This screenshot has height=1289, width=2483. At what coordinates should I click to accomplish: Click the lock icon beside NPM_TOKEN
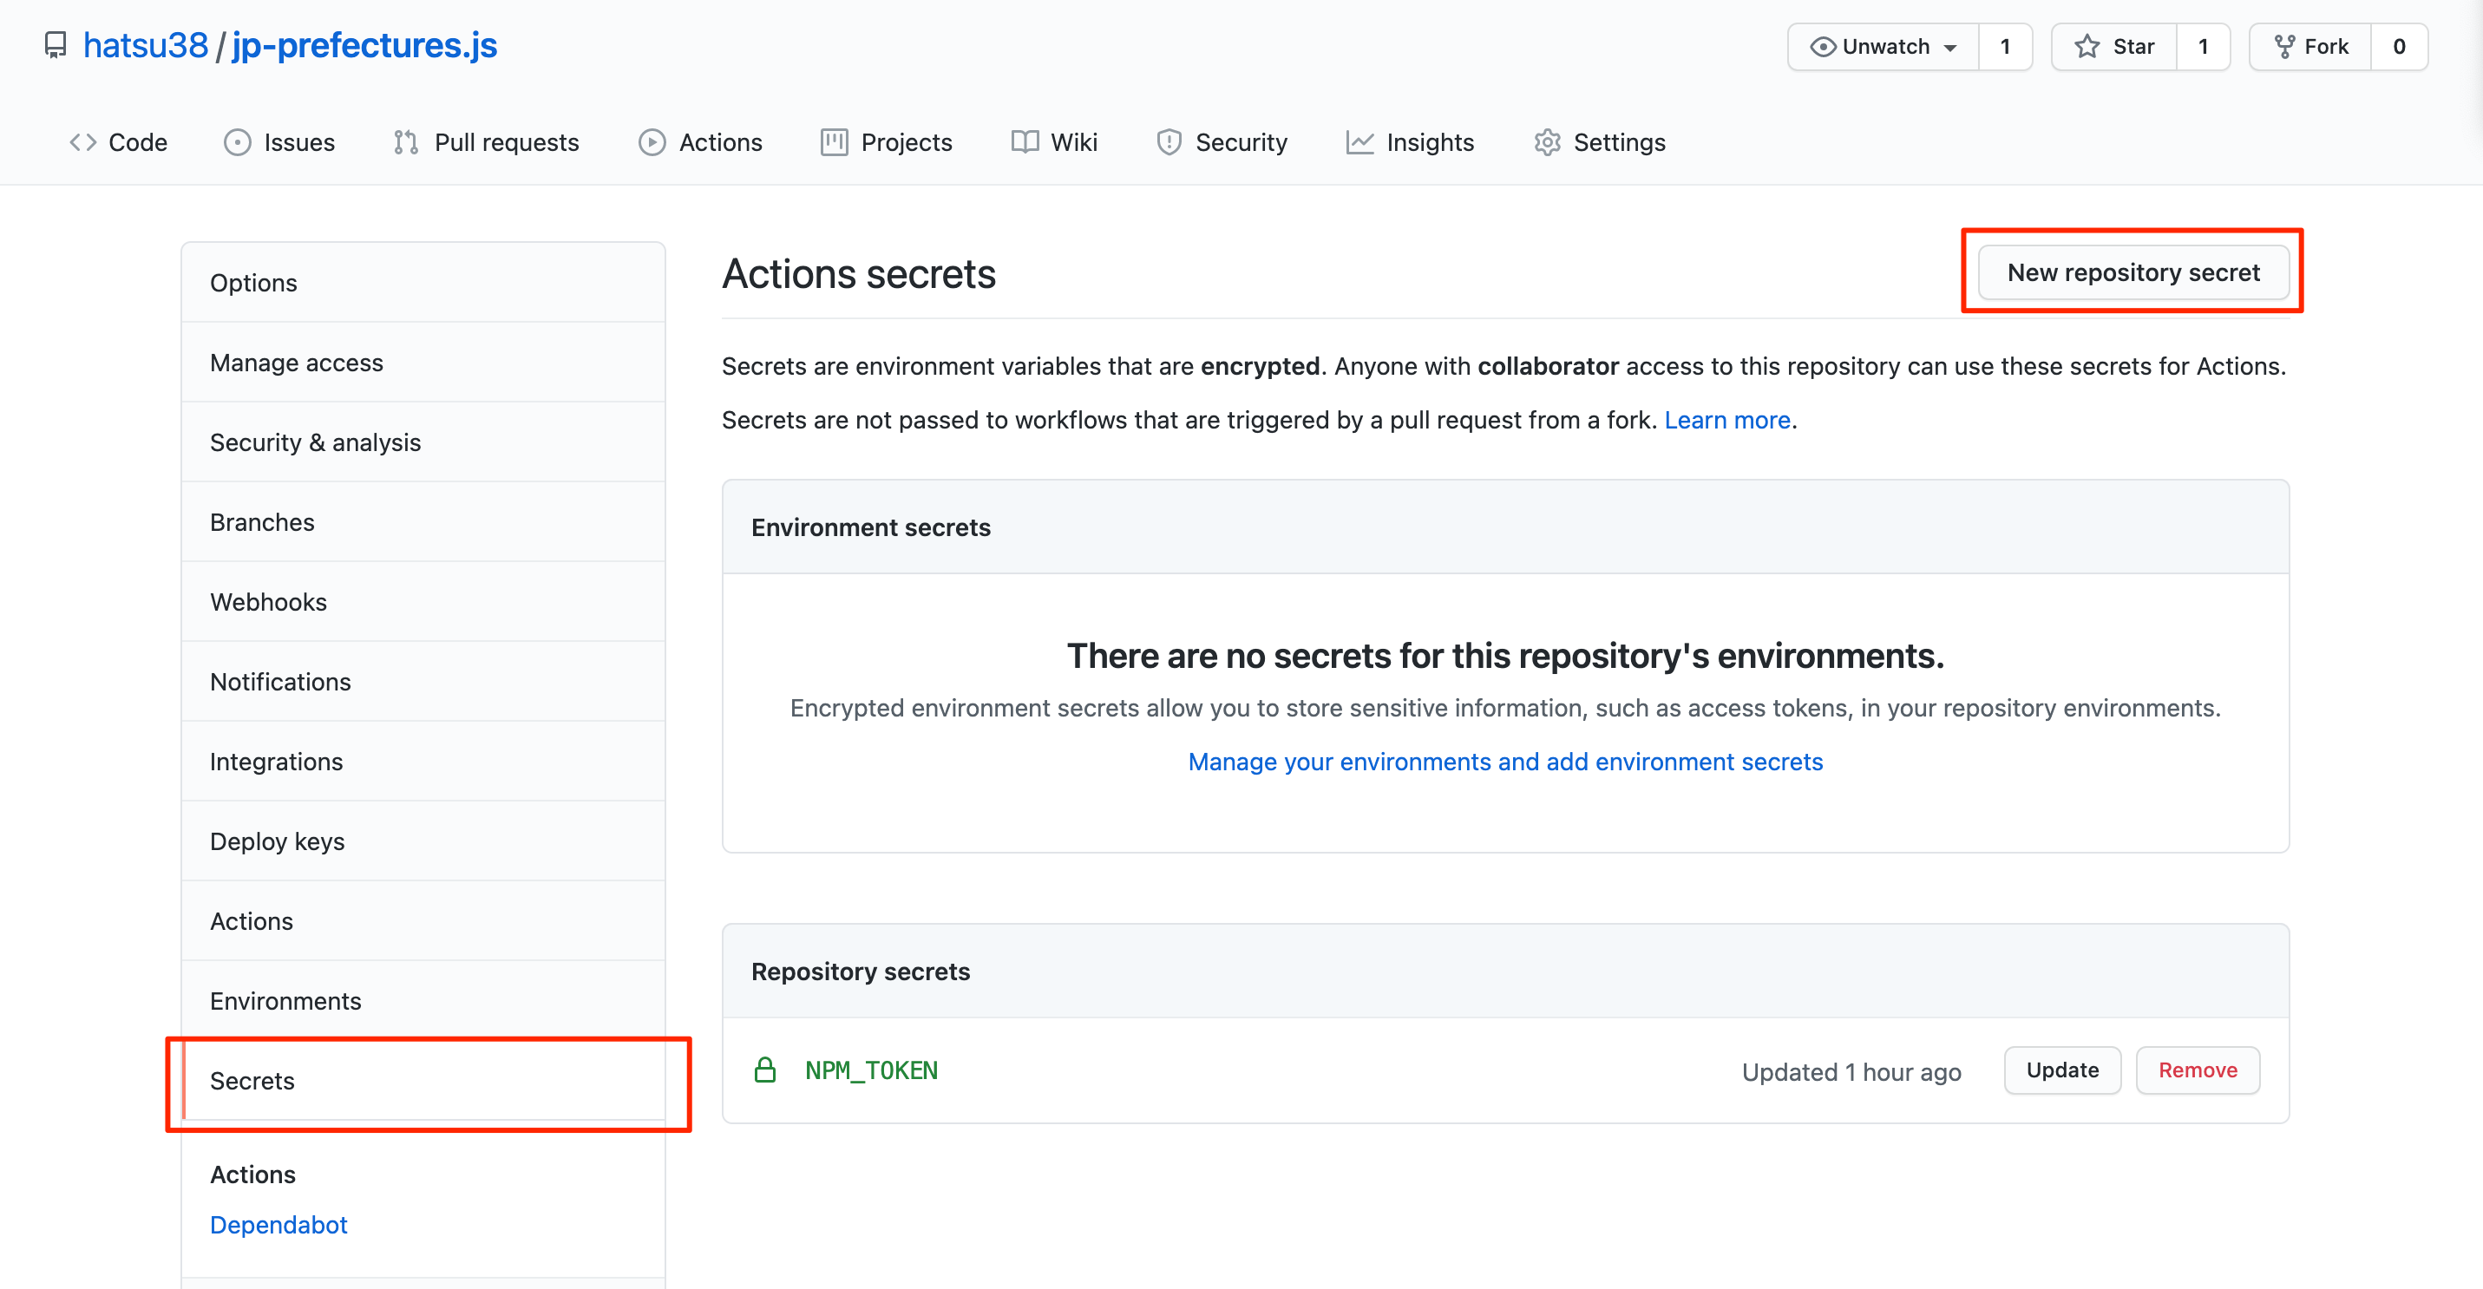(x=764, y=1070)
